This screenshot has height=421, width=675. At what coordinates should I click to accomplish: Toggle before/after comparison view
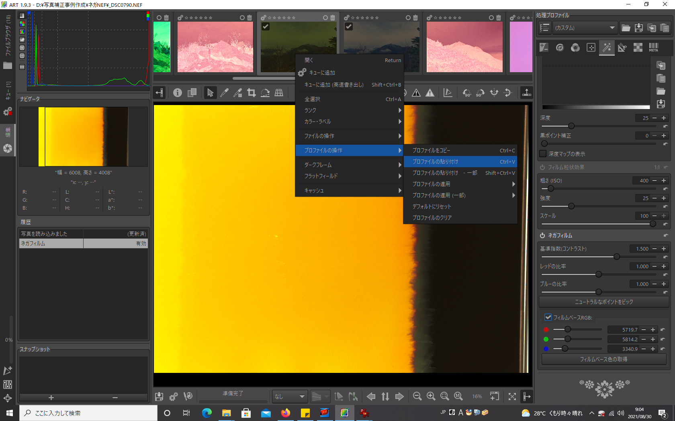tap(192, 93)
